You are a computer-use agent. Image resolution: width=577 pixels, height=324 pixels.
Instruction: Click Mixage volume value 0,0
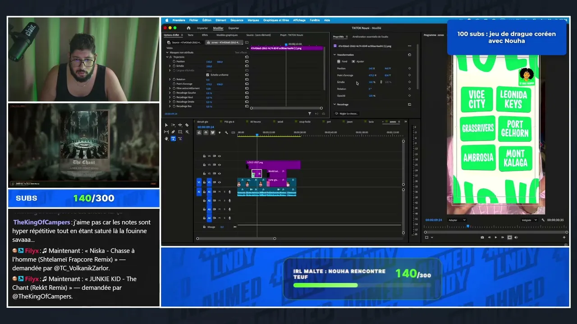(222, 227)
